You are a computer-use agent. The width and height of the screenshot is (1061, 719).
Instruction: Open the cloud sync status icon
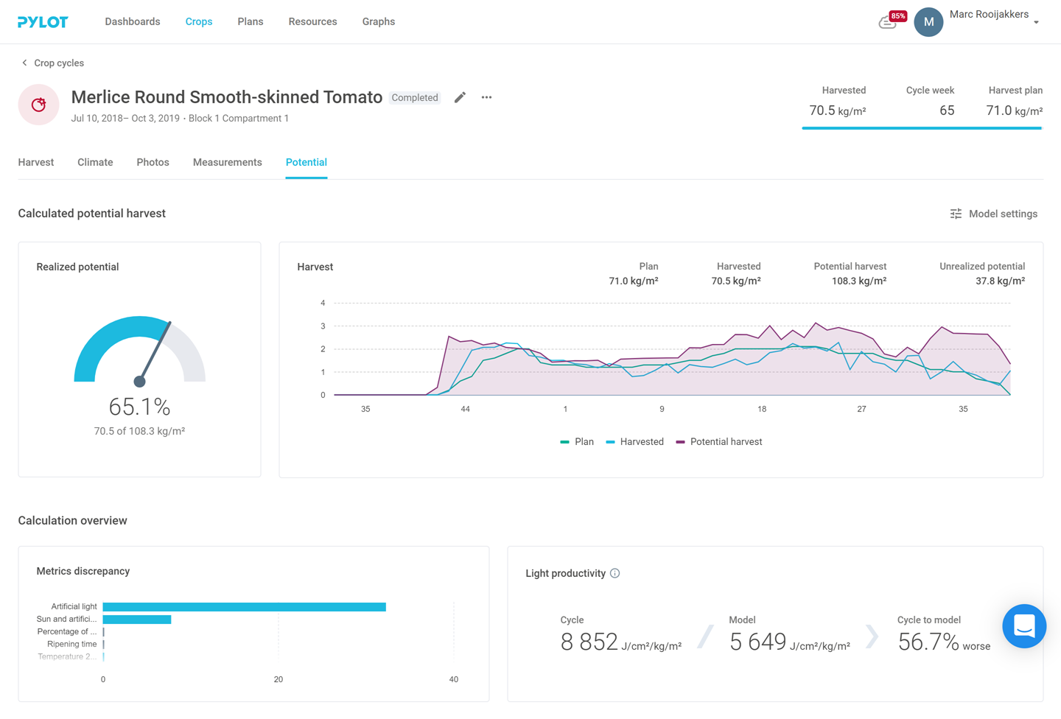coord(888,23)
